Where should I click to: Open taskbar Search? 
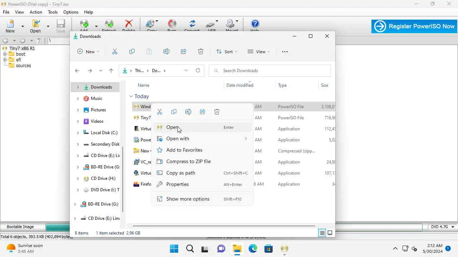tap(190, 249)
